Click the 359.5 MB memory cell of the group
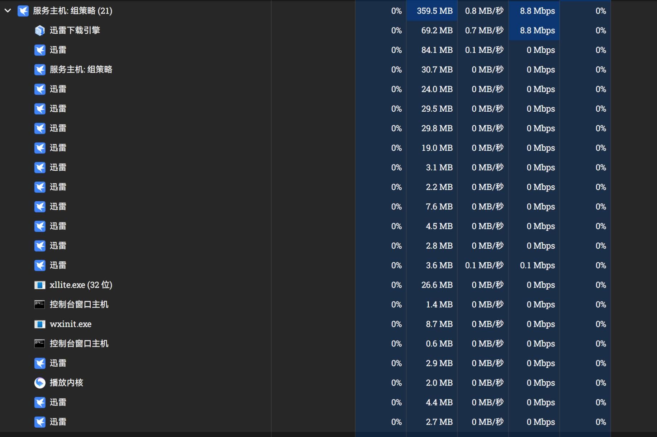 pos(434,11)
